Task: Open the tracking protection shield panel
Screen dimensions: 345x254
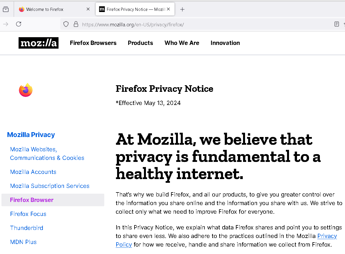Action: tap(66, 24)
